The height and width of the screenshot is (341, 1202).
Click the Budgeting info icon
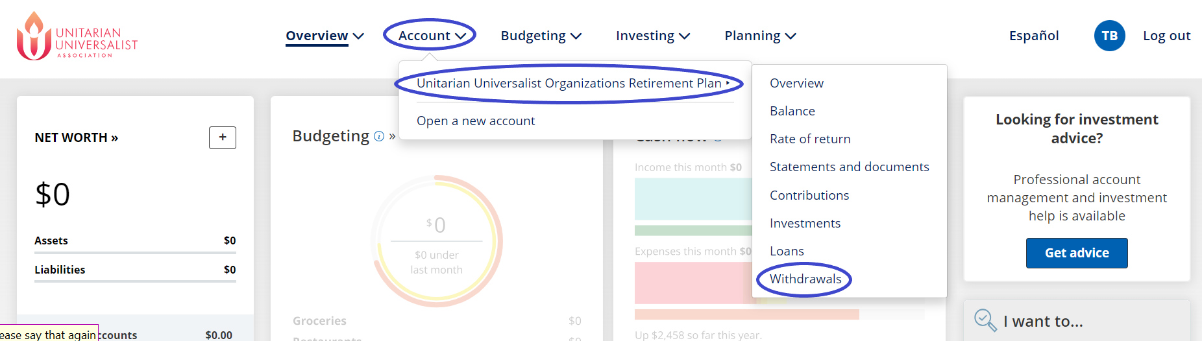tap(379, 136)
